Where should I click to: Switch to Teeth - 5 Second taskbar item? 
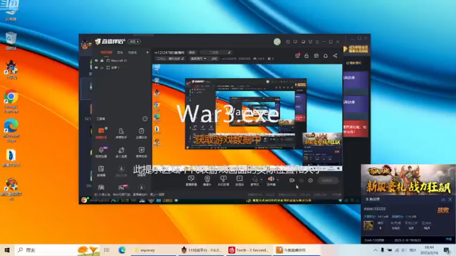click(x=249, y=250)
